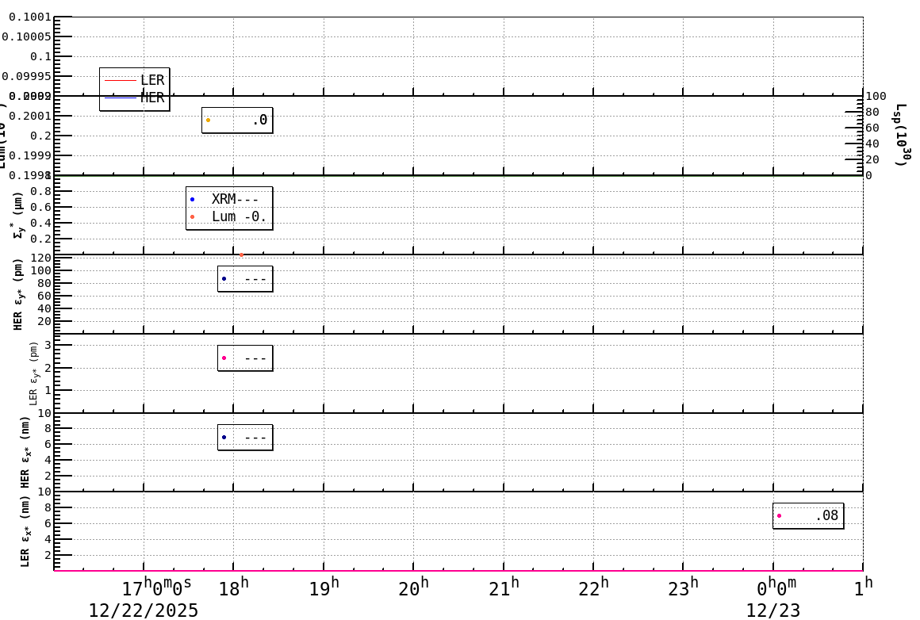Open the legend box showing .0 value

coord(237,121)
